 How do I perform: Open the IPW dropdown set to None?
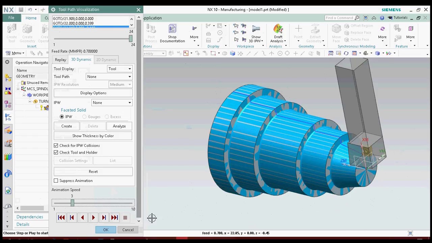point(112,103)
